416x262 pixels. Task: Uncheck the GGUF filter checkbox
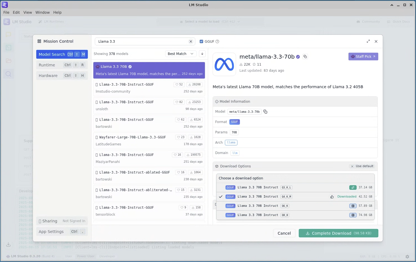[201, 41]
